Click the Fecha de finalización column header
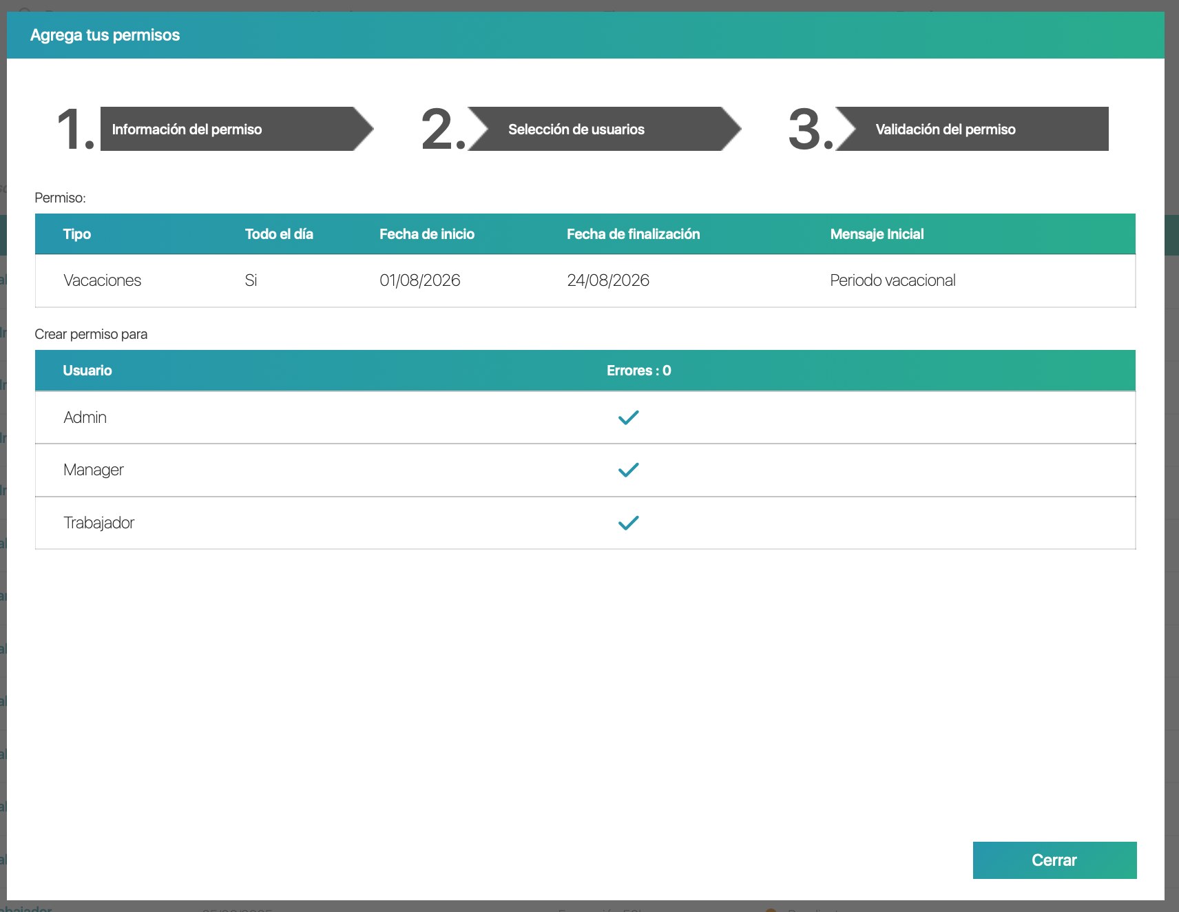Screen dimensions: 1179x912 (634, 234)
